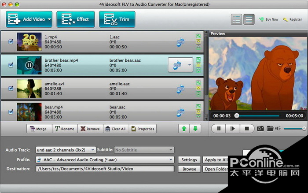Viewport: 308px width, 193px height.
Task: Click up-down chevron icon on brother bear.mp4 row
Action: (x=198, y=70)
